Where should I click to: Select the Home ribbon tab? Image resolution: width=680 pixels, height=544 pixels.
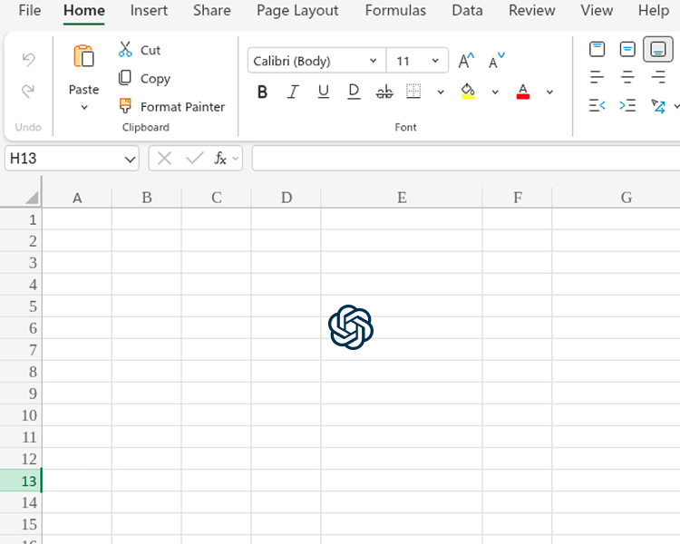coord(84,10)
